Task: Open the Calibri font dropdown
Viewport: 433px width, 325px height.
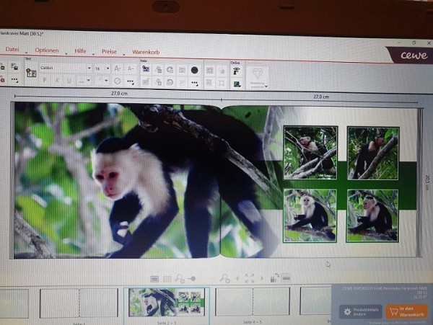Action: pyautogui.click(x=66, y=68)
